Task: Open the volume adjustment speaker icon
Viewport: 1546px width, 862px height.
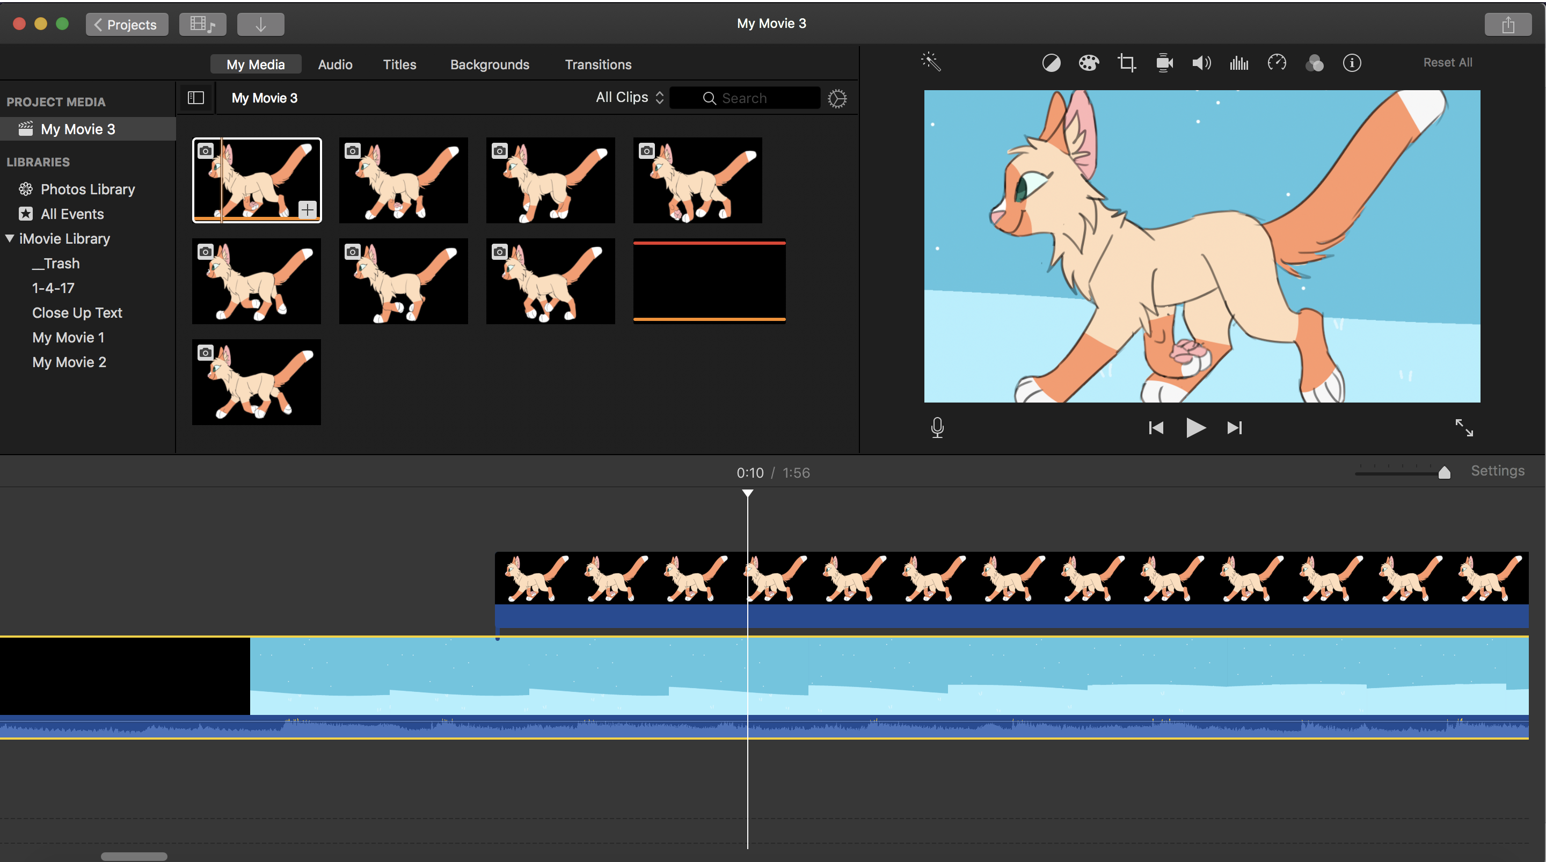Action: click(1201, 63)
